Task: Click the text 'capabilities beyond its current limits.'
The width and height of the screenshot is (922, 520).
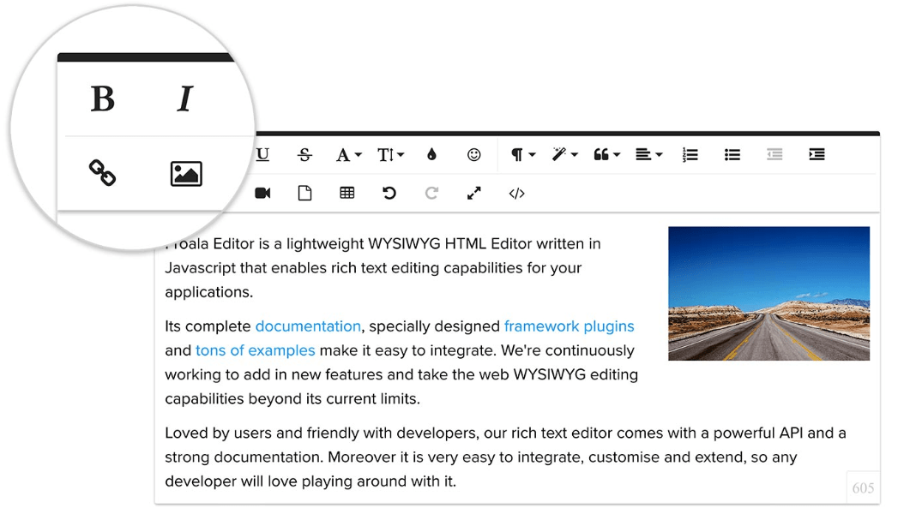Action: [x=292, y=399]
